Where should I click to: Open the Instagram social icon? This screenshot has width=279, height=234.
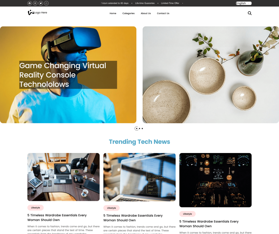[35, 3]
